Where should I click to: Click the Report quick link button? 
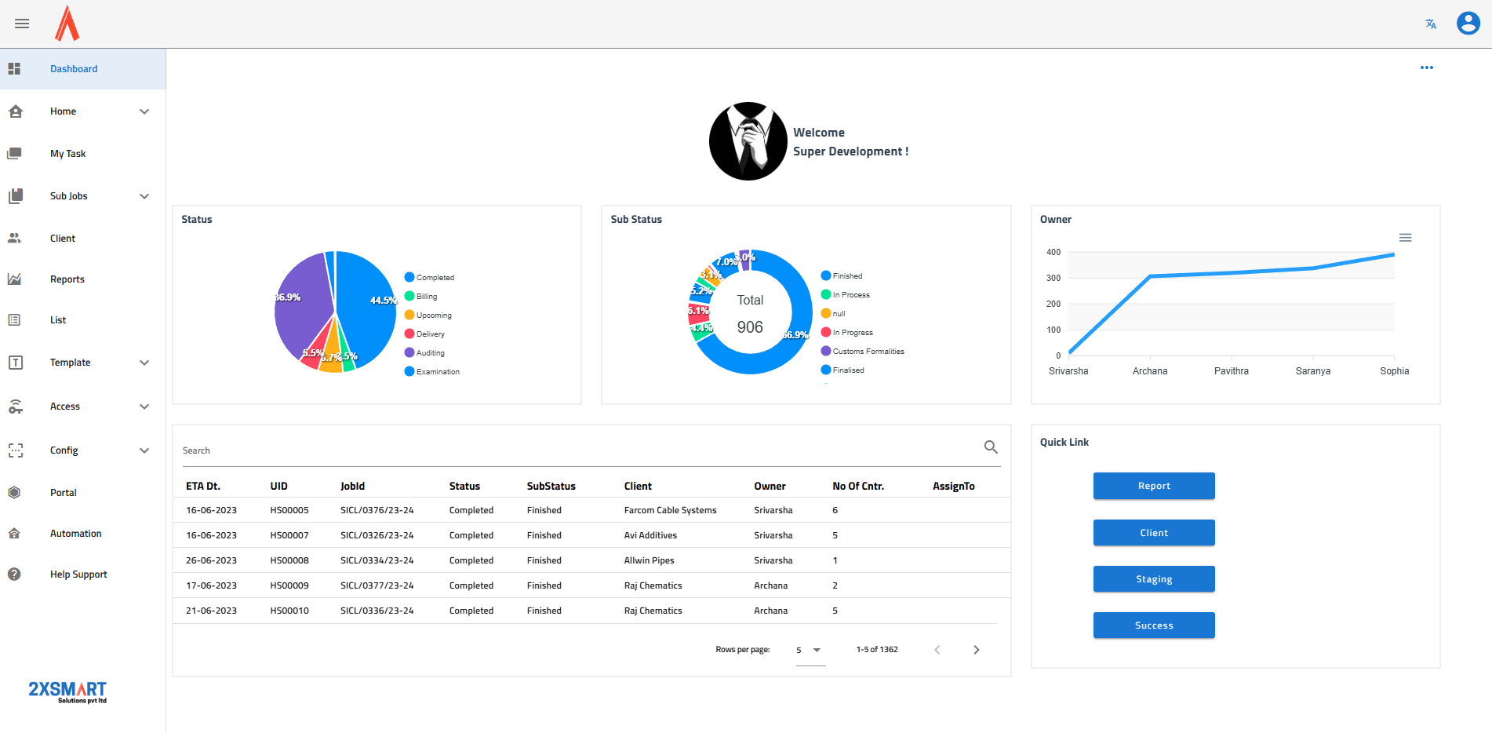pyautogui.click(x=1153, y=486)
